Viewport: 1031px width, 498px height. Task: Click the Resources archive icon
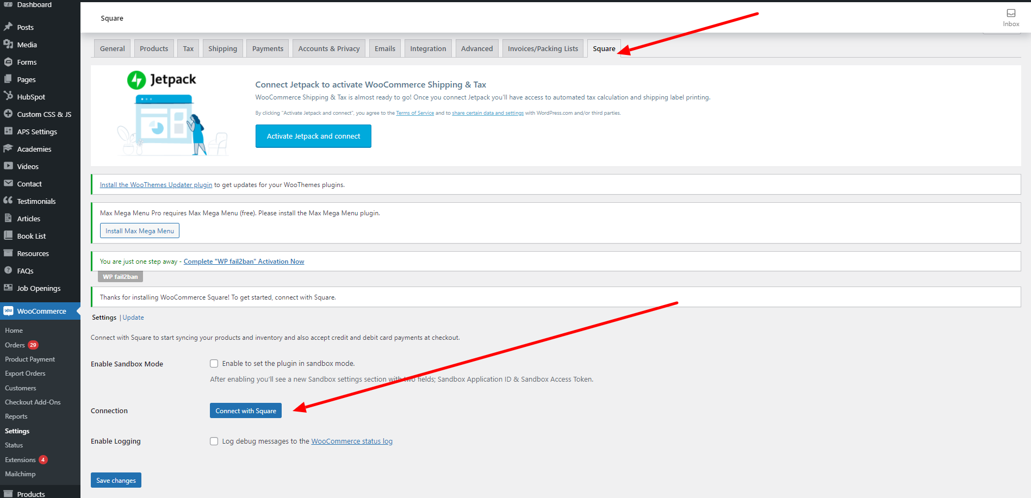tap(8, 253)
